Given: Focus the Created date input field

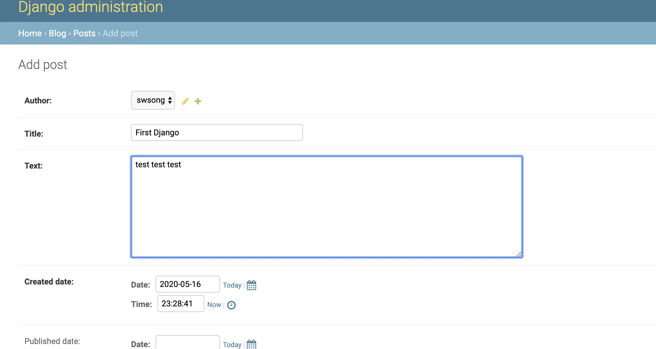Looking at the screenshot, I should point(188,284).
